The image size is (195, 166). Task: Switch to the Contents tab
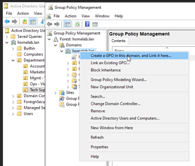(118, 41)
